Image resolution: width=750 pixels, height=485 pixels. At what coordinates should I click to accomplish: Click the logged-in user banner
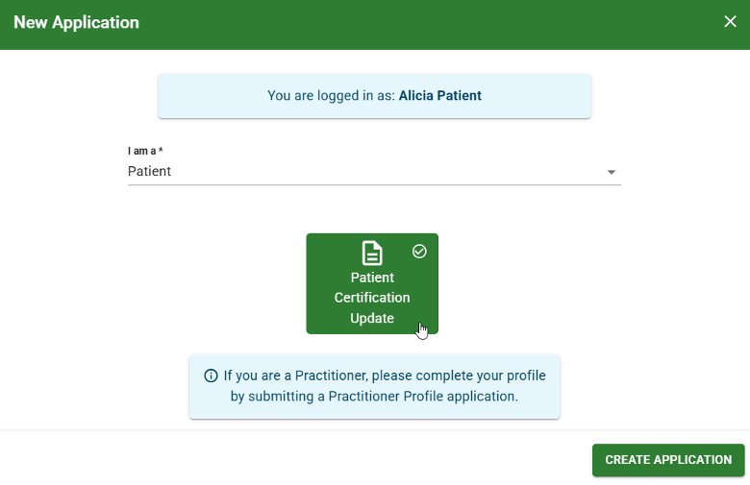pos(375,96)
